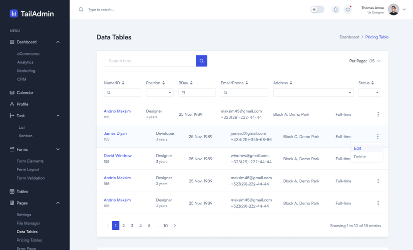Click Pricing Table breadcrumb link
413x250 pixels.
(x=377, y=37)
